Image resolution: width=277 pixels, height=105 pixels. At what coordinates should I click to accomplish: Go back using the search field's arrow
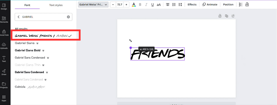18,17
